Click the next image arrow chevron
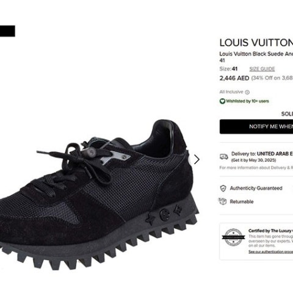This screenshot has width=293, height=293. (197, 159)
